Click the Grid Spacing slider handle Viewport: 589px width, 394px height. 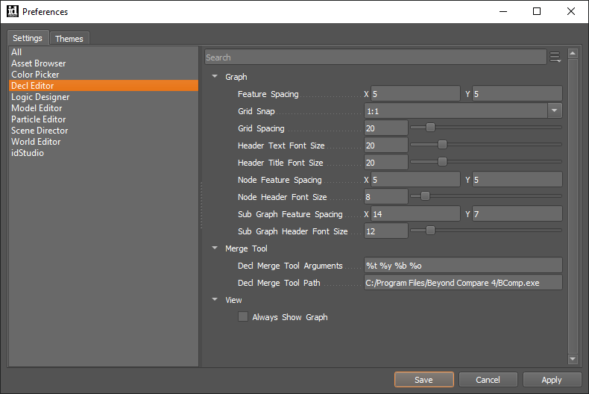coord(430,128)
